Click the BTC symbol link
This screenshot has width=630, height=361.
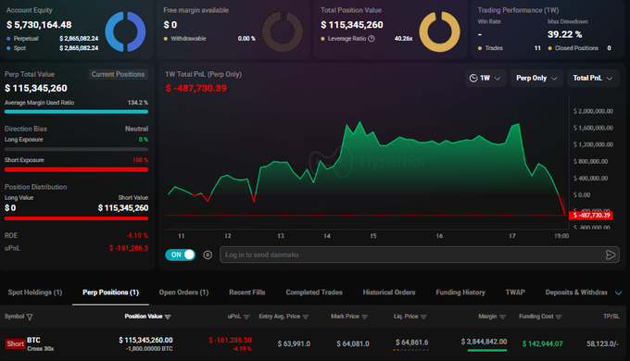(x=33, y=340)
